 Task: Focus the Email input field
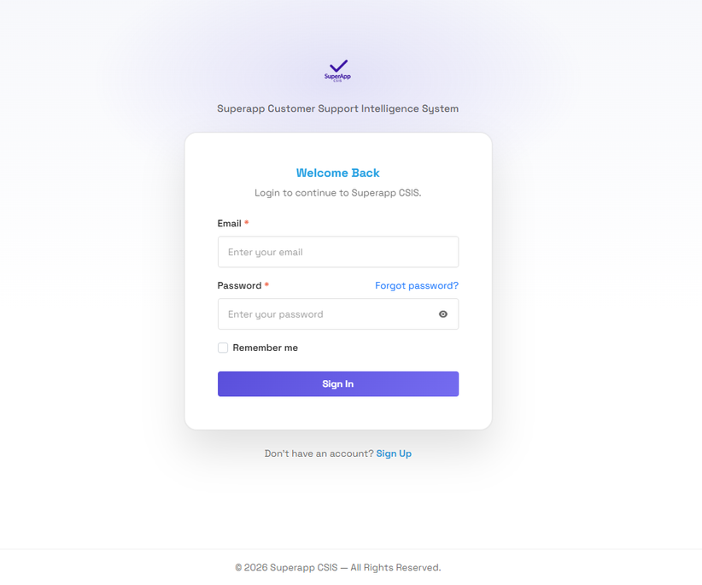pyautogui.click(x=338, y=252)
